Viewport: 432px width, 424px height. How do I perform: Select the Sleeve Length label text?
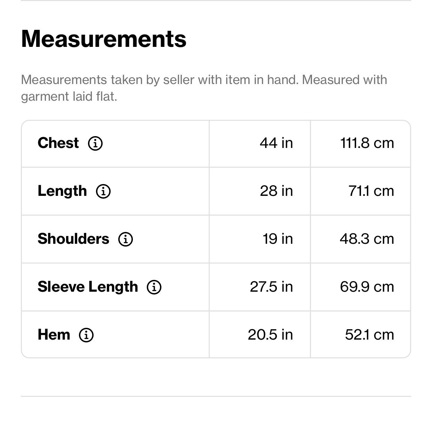click(x=88, y=287)
